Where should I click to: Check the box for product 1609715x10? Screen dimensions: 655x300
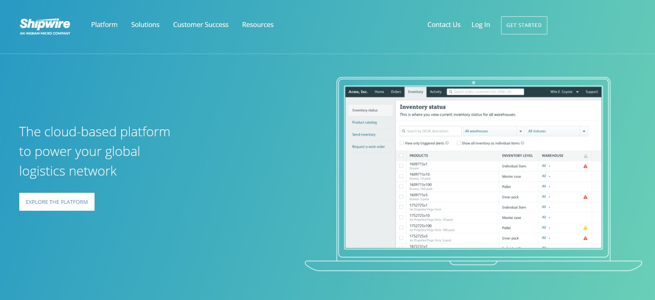(401, 176)
